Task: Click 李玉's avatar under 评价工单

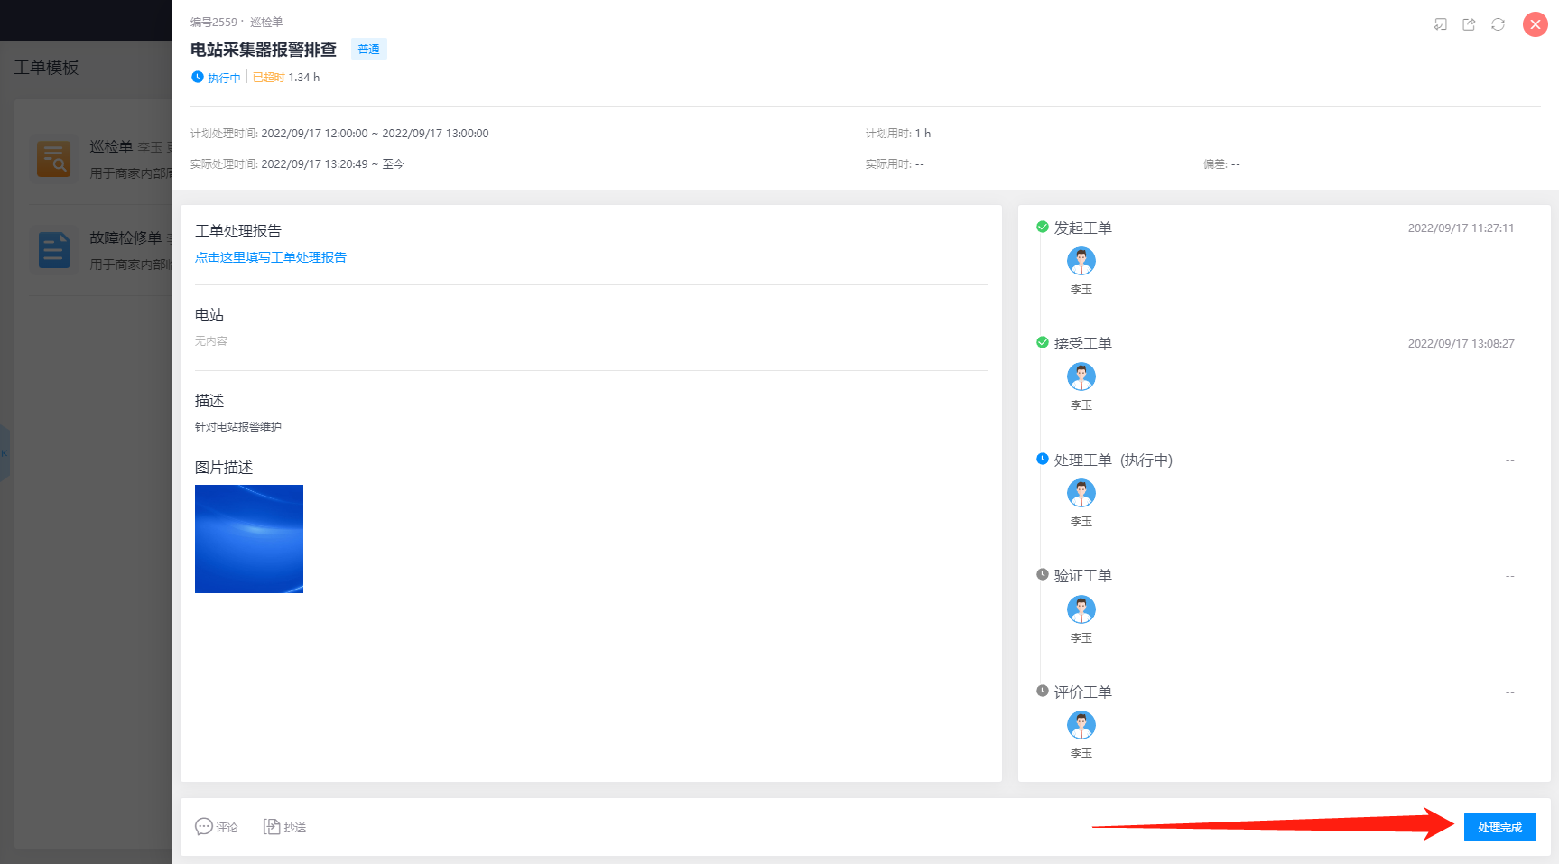Action: [1081, 725]
